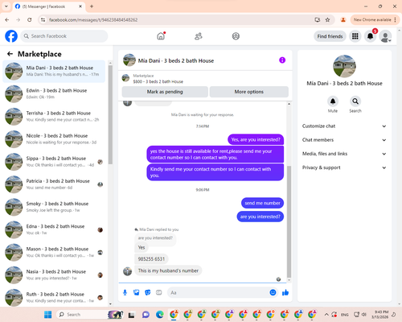The width and height of the screenshot is (402, 322).
Task: Open the emoji picker in message box
Action: pyautogui.click(x=273, y=292)
